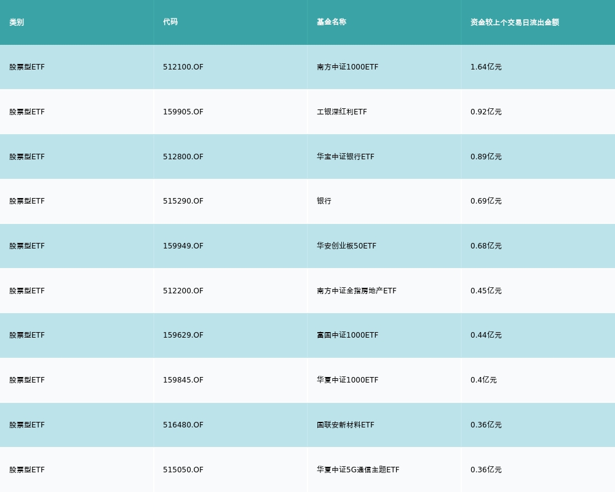Select fund name 国联安新材料ETF
615x492 pixels.
coord(346,425)
